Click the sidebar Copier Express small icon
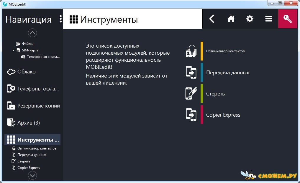 (x=13, y=168)
